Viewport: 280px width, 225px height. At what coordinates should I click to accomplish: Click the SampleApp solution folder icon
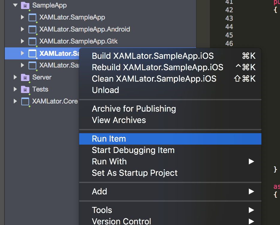click(25, 5)
